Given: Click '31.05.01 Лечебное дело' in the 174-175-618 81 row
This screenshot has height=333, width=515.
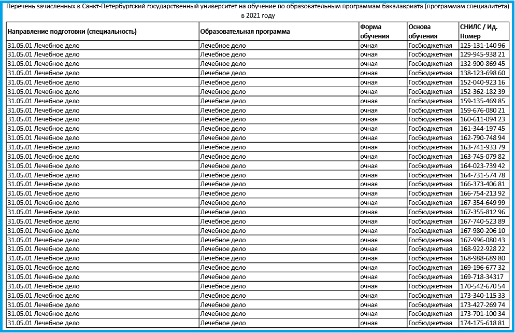Looking at the screenshot, I should pyautogui.click(x=44, y=323).
